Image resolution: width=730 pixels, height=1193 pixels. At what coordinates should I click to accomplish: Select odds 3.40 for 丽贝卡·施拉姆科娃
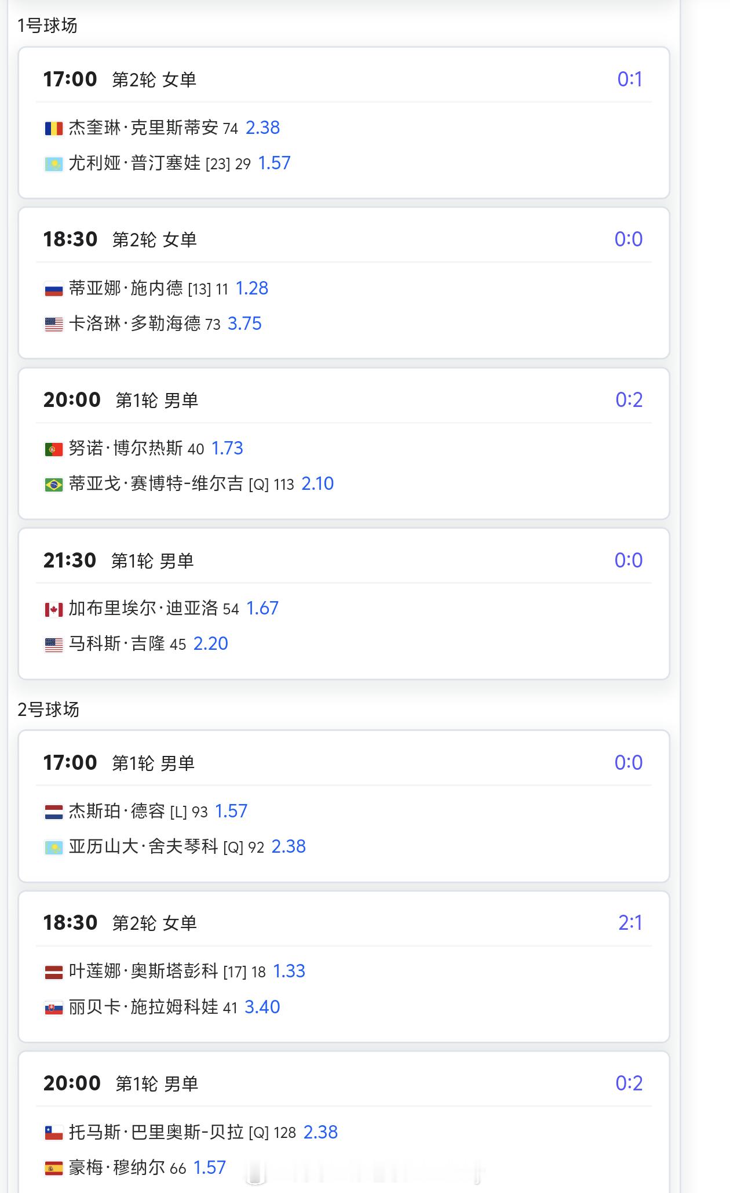tap(262, 1007)
